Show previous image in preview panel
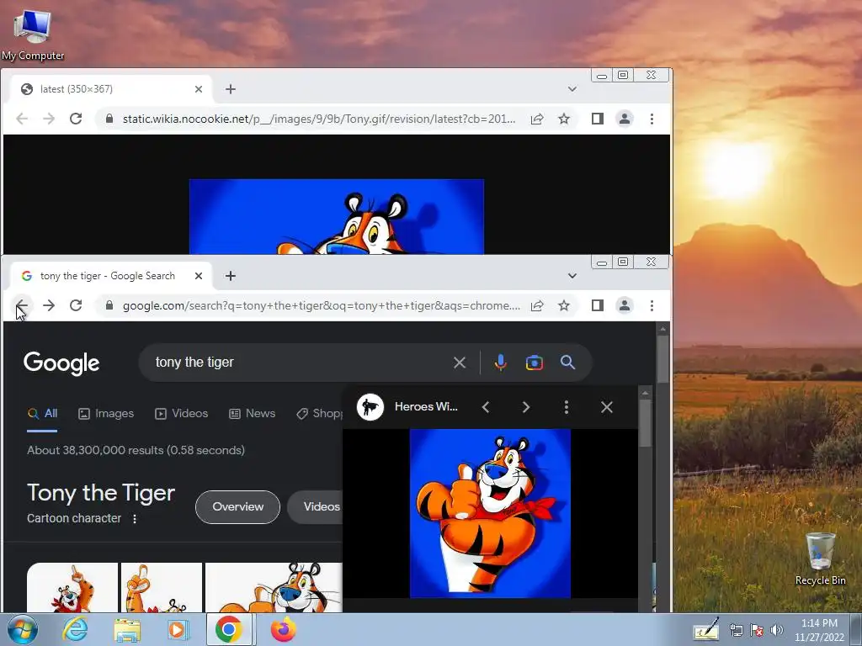 point(486,407)
